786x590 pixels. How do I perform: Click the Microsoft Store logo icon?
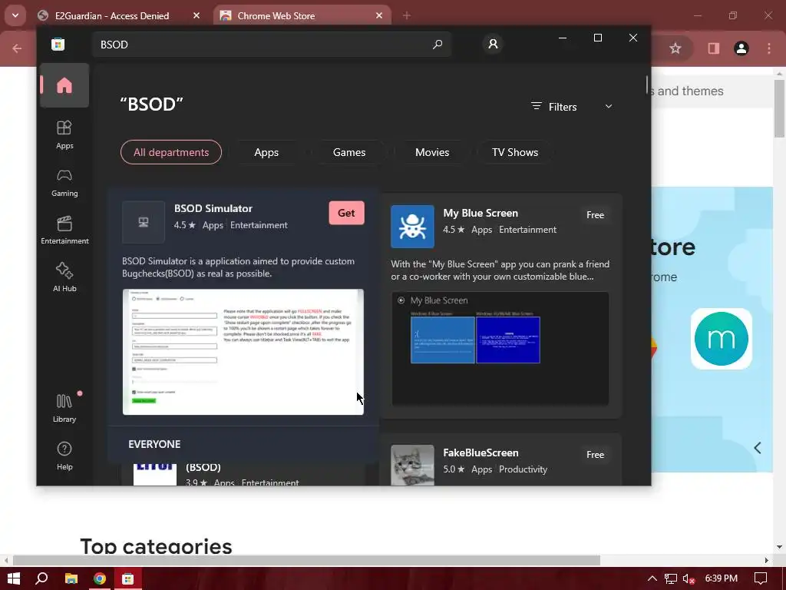point(58,44)
